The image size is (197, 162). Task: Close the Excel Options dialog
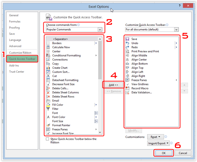click(188, 6)
